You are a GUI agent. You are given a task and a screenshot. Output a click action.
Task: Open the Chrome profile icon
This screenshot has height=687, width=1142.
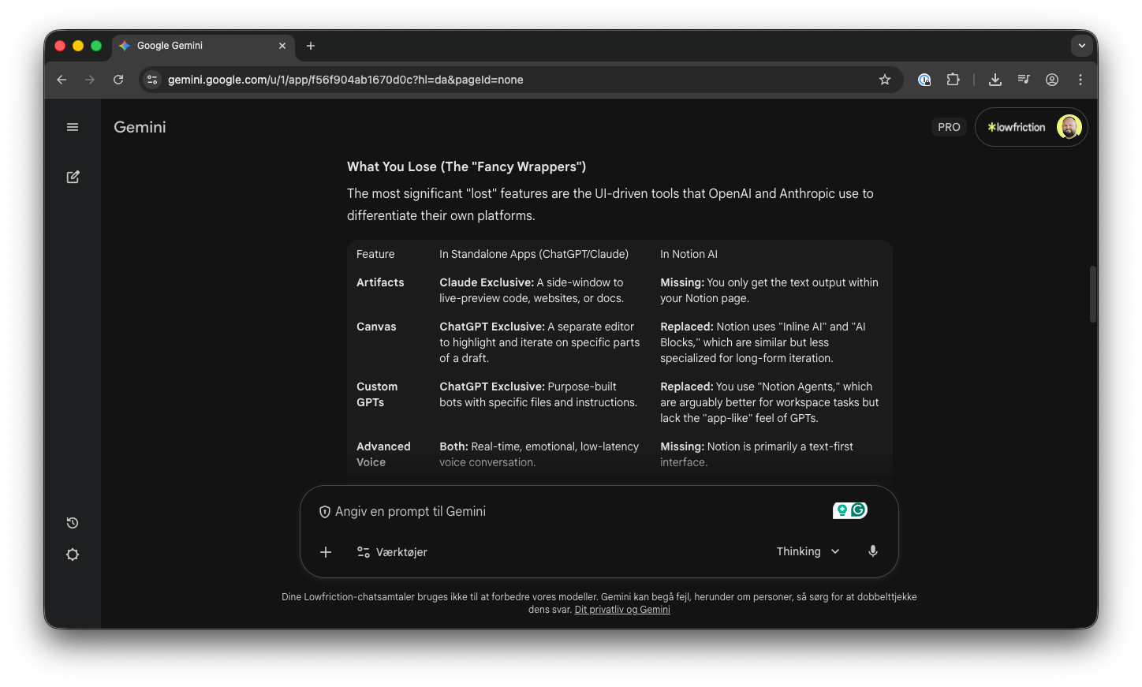(x=1052, y=80)
